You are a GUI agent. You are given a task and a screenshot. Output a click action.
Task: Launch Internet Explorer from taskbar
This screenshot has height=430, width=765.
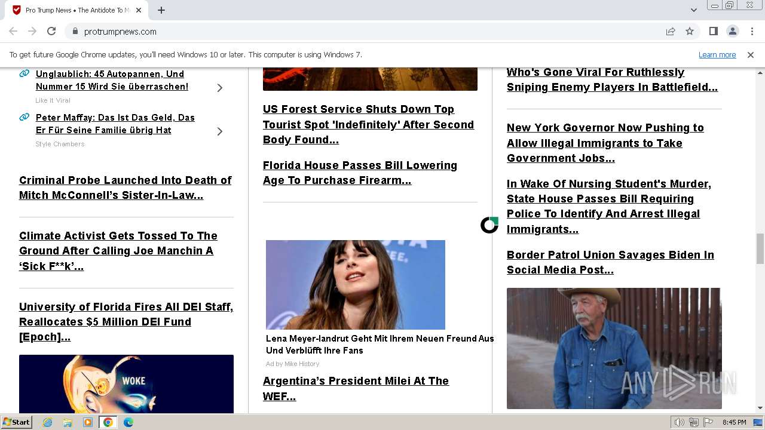(48, 422)
